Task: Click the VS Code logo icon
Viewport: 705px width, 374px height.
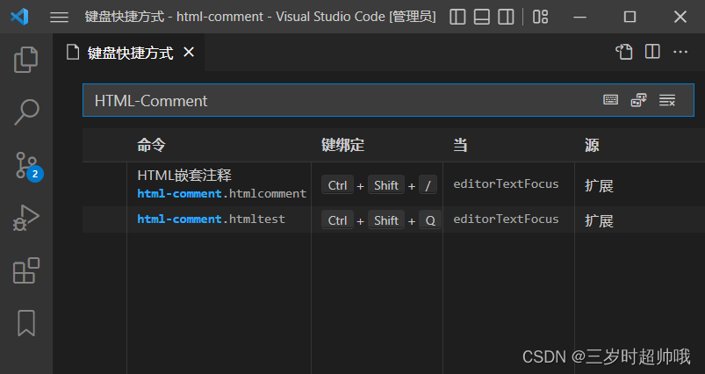Action: tap(19, 17)
